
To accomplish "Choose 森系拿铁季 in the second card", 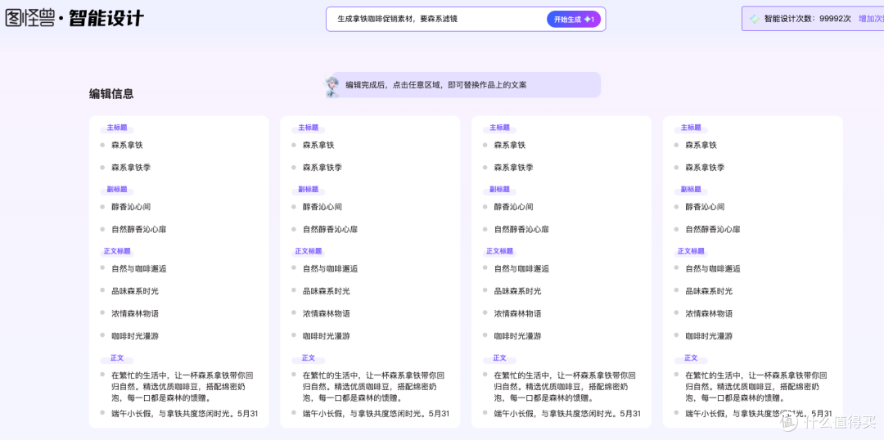I will tap(322, 168).
